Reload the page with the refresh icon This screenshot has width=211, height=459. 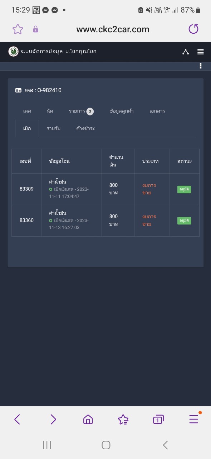(193, 29)
